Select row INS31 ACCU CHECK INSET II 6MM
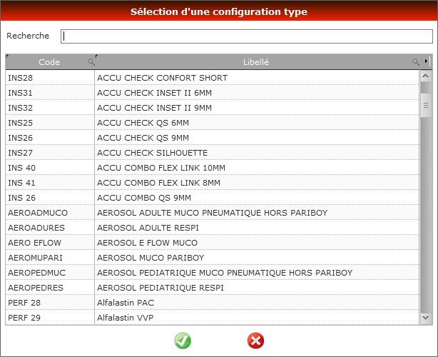Screen dimensions: 438x357 213,93
